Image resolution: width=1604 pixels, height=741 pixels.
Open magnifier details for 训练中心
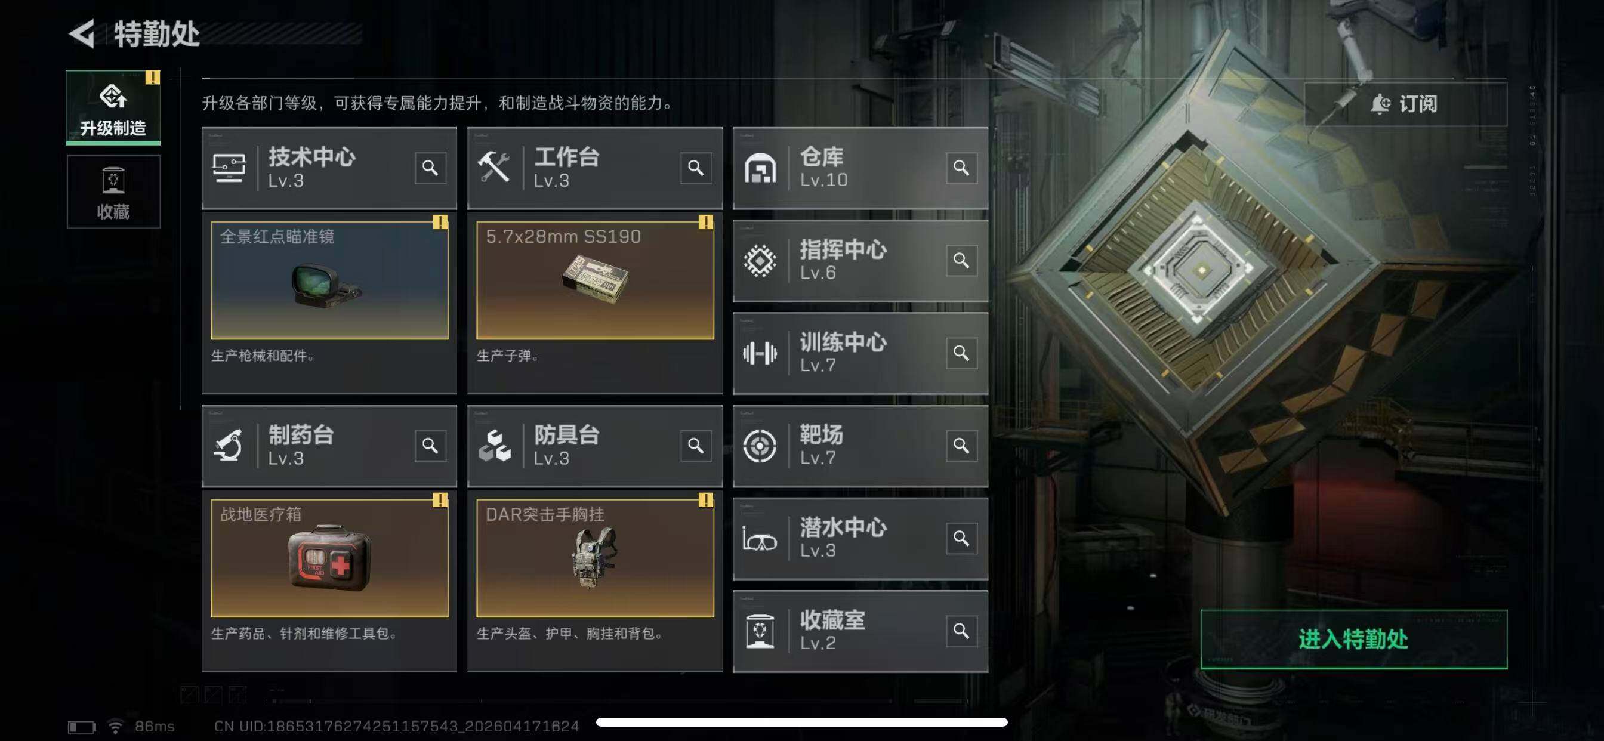tap(961, 353)
